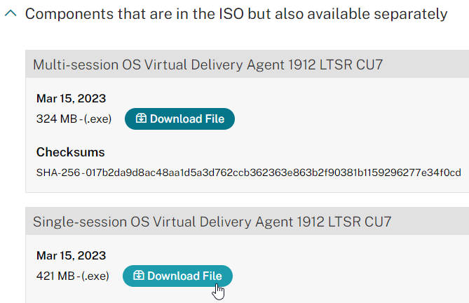
Task: Click the '421 MB - (.exe)' file size text
Action: [x=73, y=276]
